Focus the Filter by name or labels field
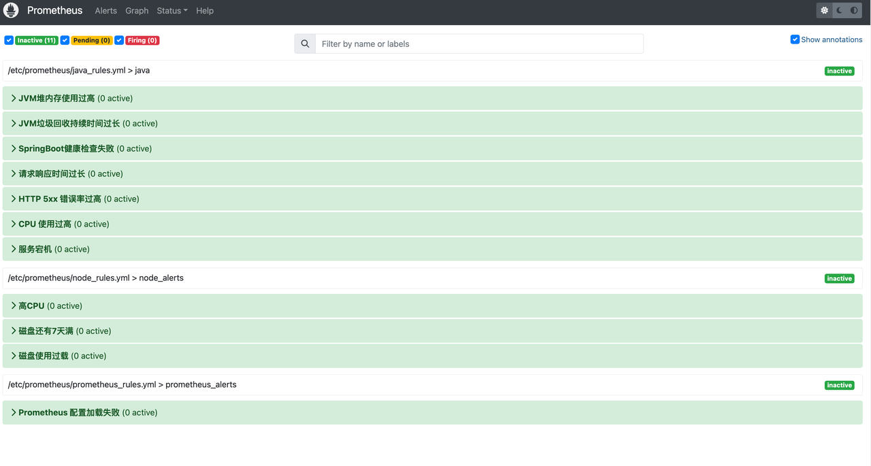The height and width of the screenshot is (466, 871). point(479,44)
